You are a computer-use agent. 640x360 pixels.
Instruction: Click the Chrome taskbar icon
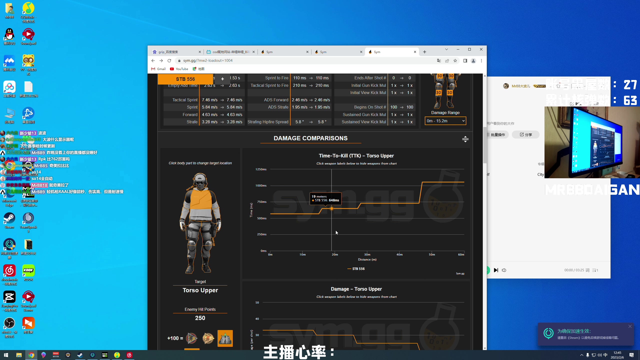[31, 355]
